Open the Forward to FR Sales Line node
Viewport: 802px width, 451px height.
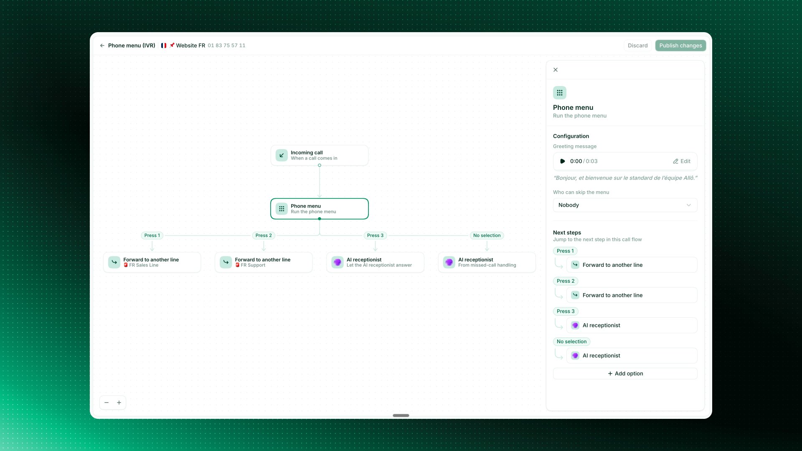click(x=152, y=262)
